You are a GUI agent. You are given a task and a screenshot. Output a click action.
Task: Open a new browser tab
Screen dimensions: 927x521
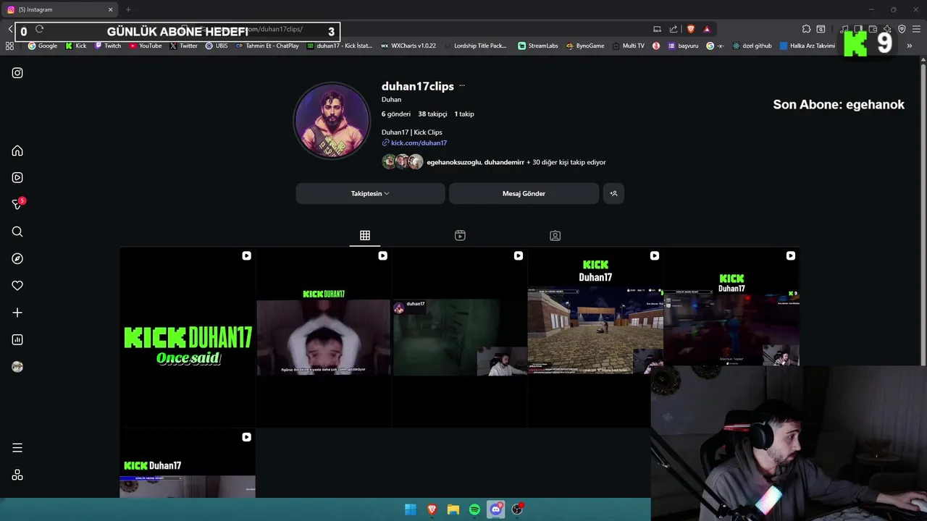click(128, 9)
